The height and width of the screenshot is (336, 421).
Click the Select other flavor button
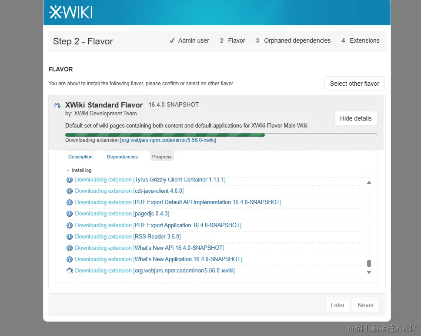pos(354,84)
